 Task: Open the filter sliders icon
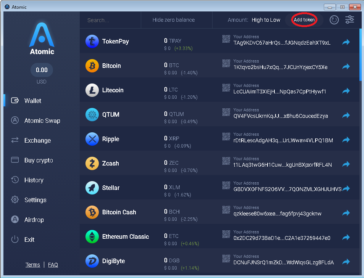pos(350,20)
